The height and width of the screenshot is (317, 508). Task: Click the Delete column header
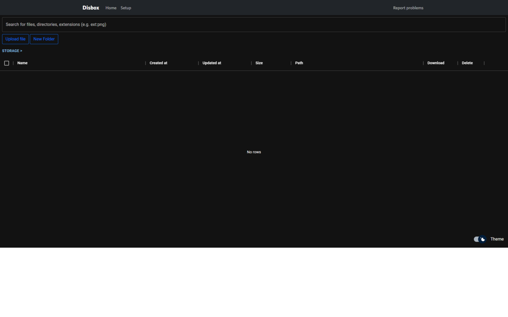[x=467, y=63]
